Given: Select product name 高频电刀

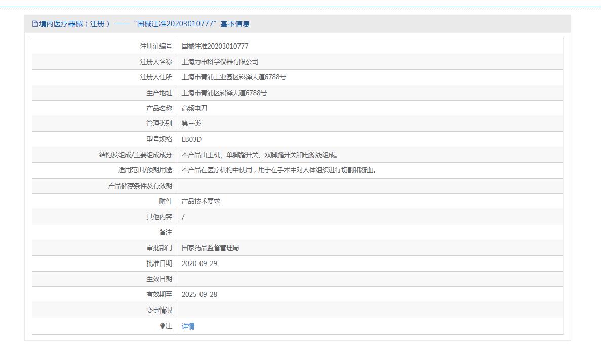Looking at the screenshot, I should click(x=194, y=108).
